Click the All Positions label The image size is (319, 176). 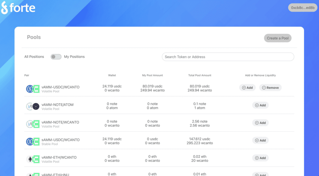click(x=34, y=56)
